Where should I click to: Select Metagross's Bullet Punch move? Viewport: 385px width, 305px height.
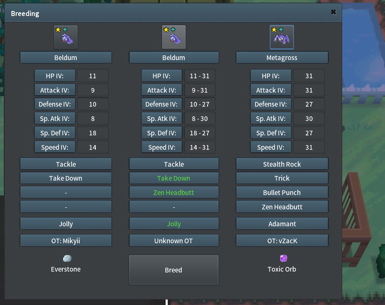click(x=282, y=192)
